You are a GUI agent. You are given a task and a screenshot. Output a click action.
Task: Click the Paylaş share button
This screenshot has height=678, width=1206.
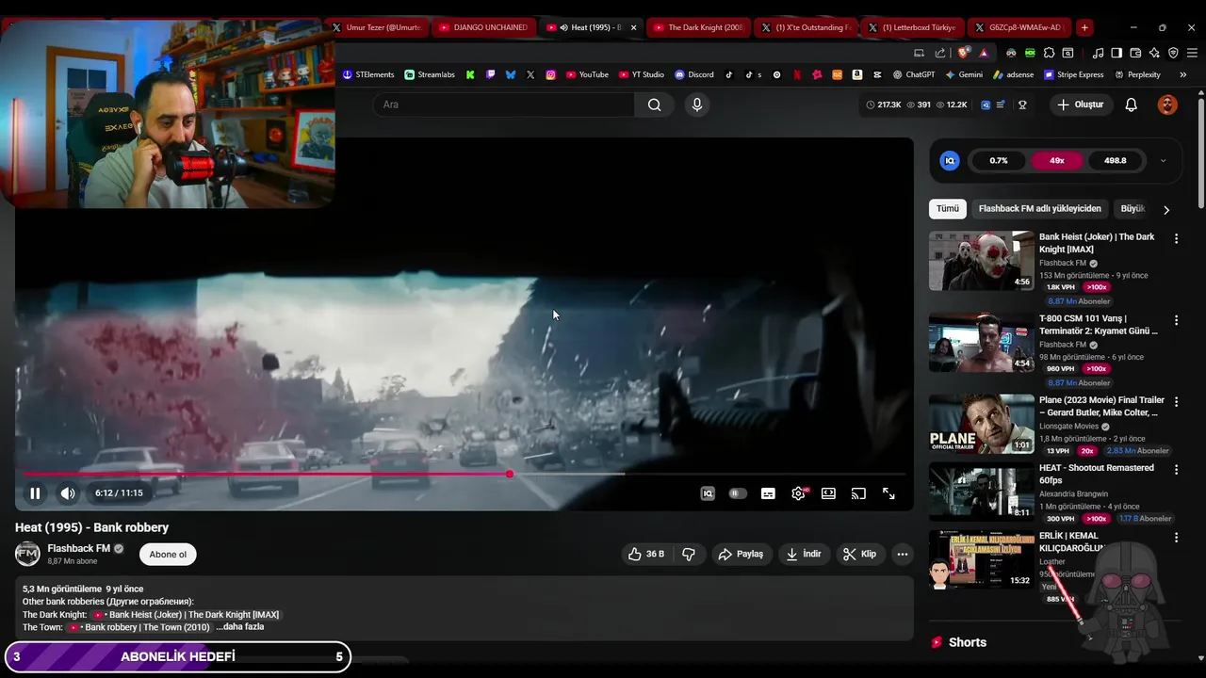[x=741, y=554]
